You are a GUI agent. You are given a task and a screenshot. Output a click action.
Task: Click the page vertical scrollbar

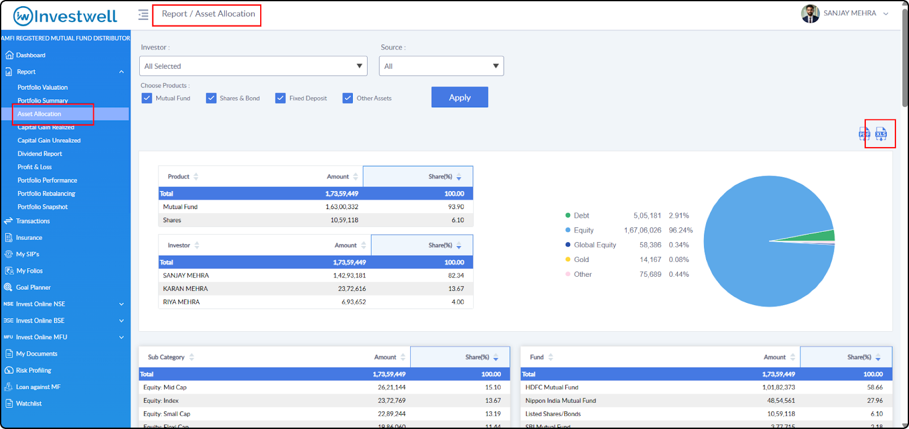pyautogui.click(x=905, y=57)
